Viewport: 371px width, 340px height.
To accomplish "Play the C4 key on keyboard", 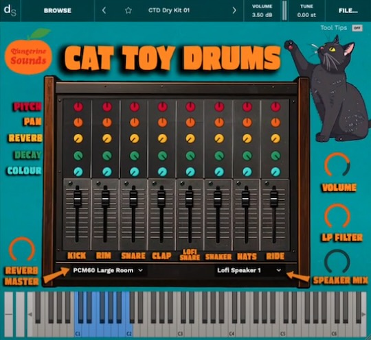I will [232, 330].
